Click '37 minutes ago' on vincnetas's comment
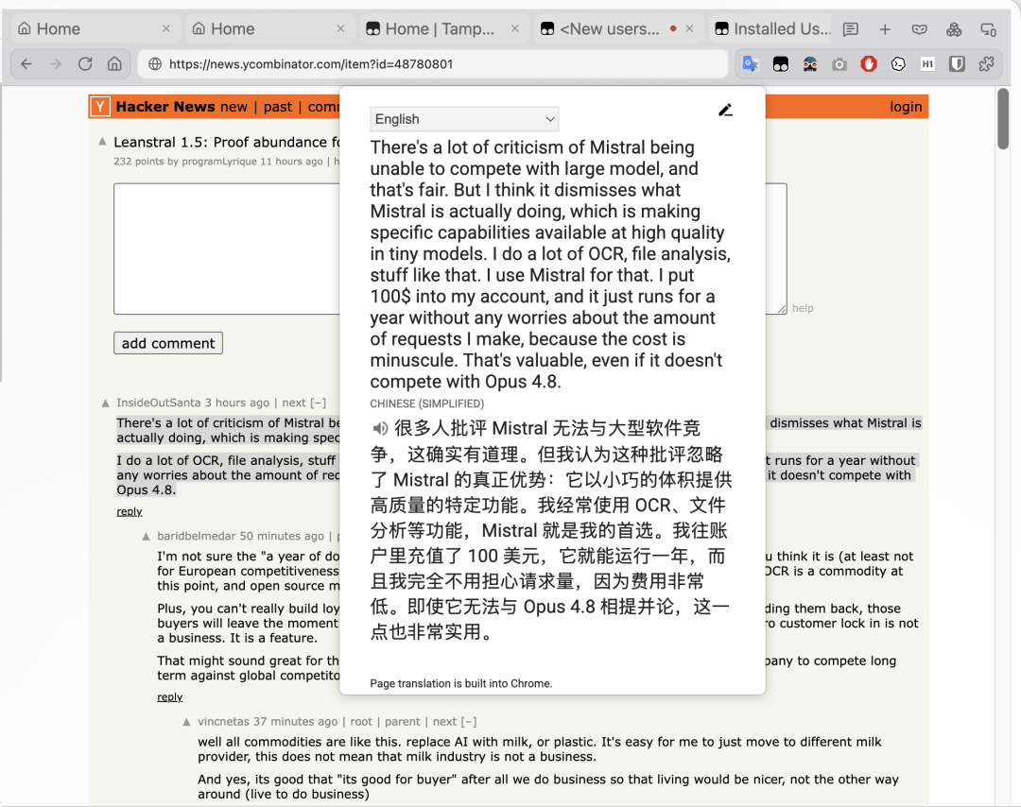This screenshot has height=807, width=1021. (x=296, y=722)
